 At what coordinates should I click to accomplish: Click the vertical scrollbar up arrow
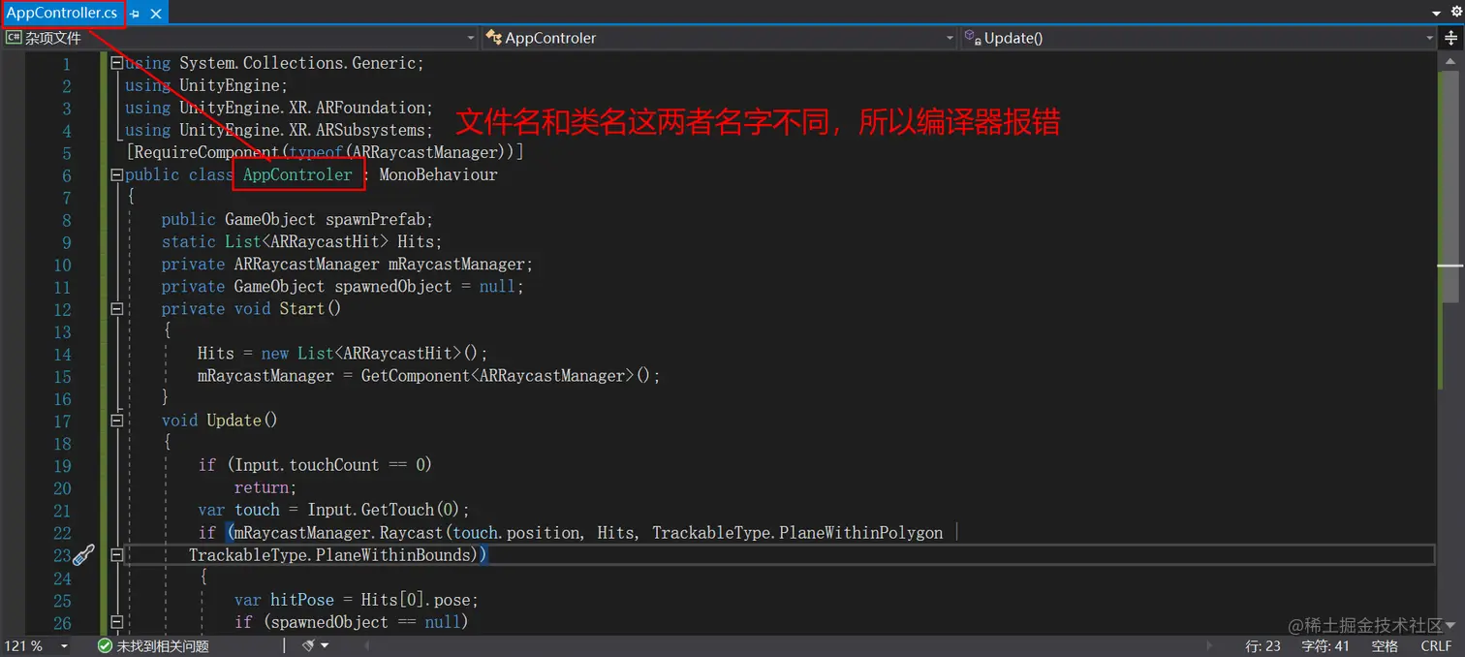tap(1450, 61)
